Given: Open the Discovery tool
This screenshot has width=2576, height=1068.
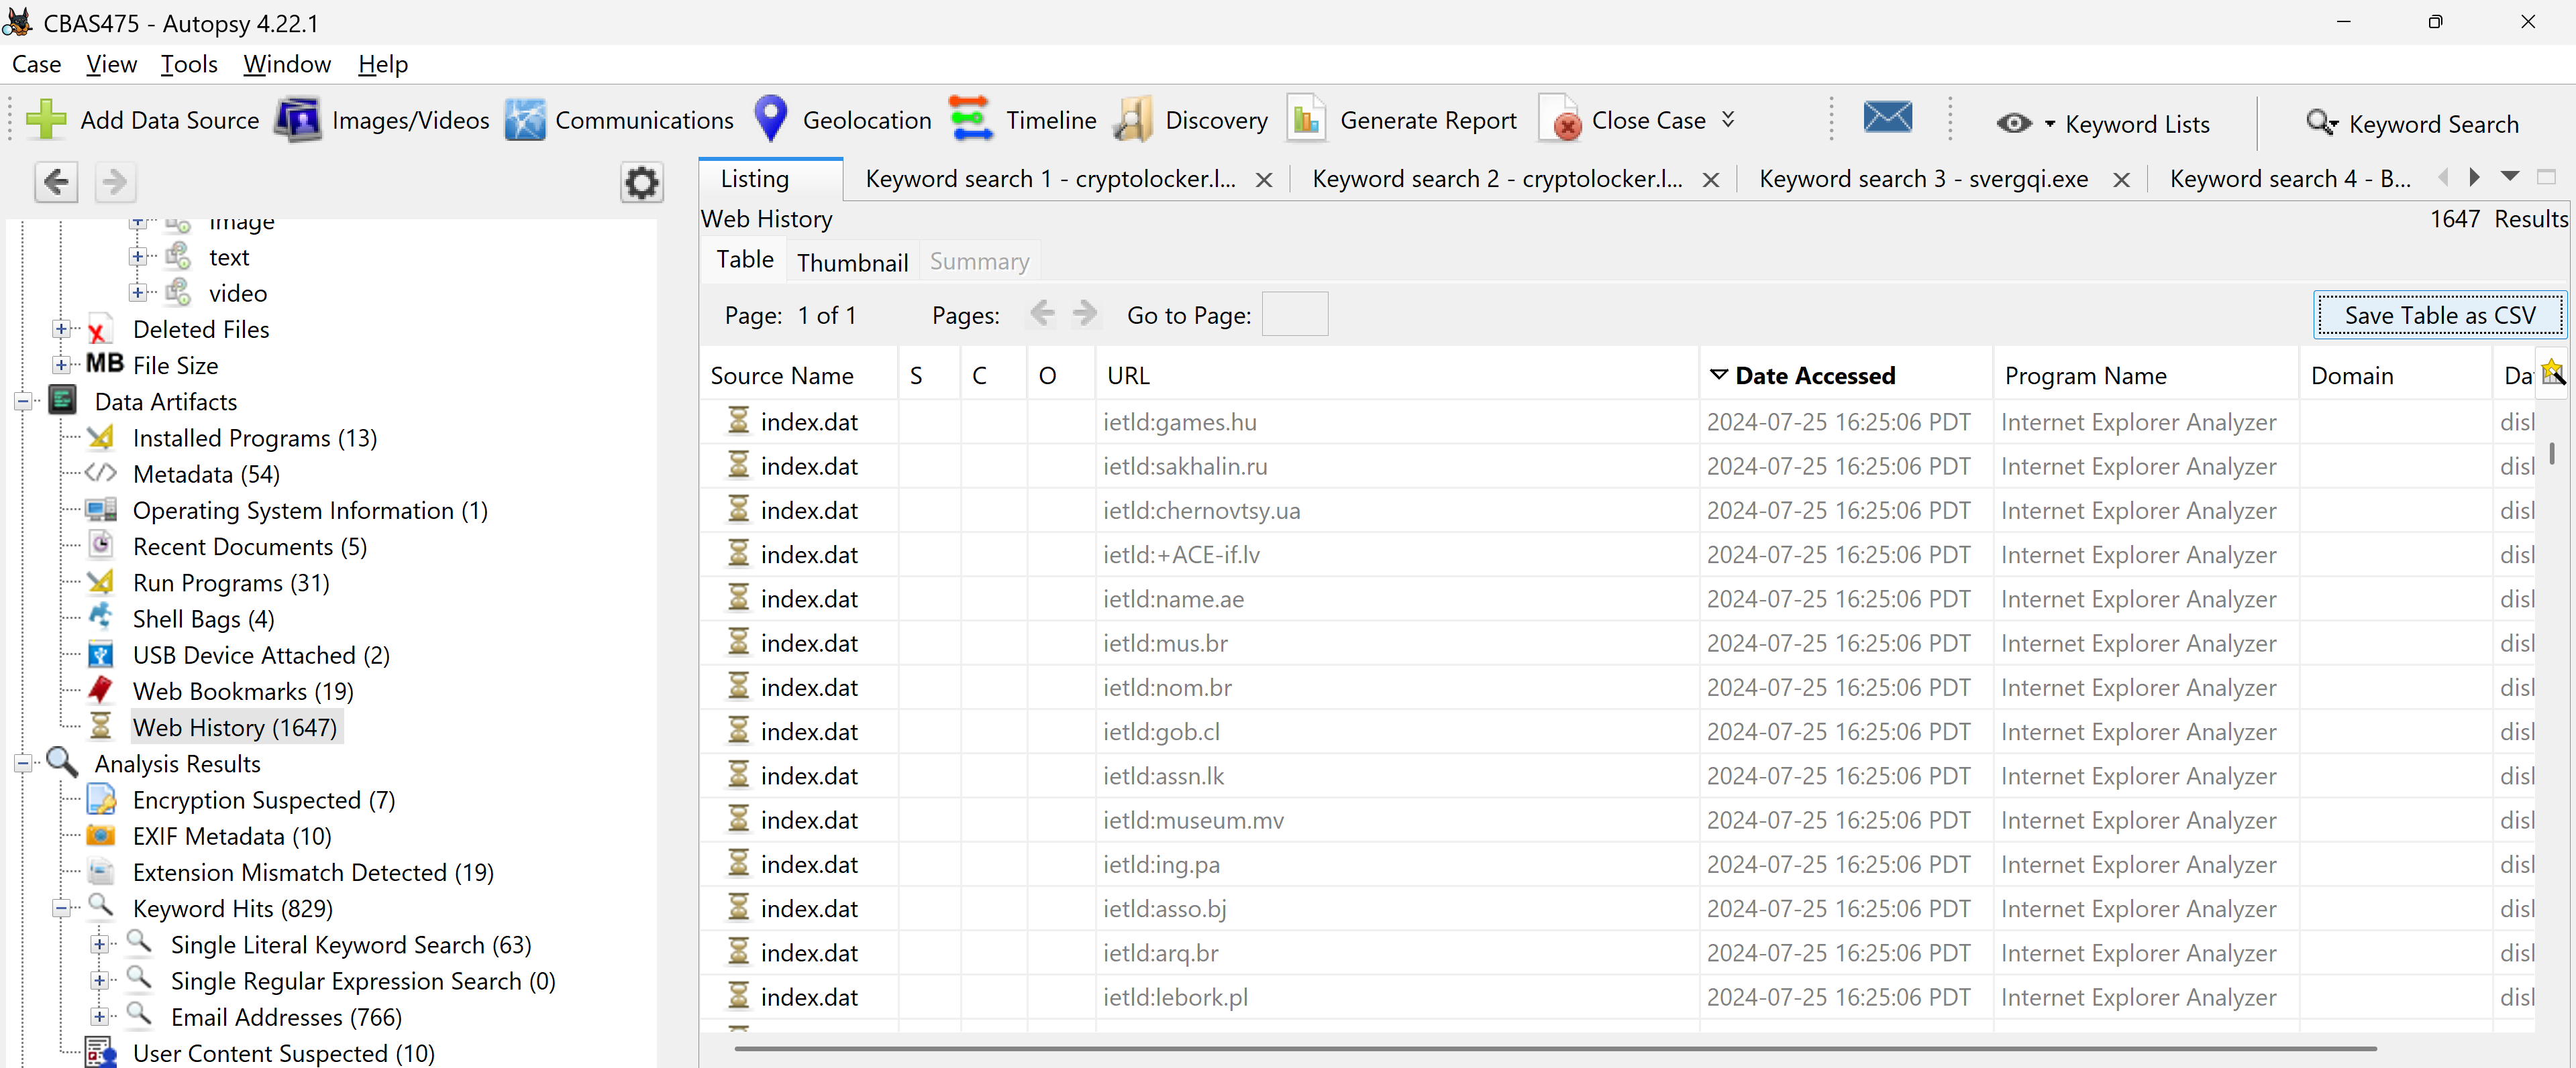Looking at the screenshot, I should coord(1133,120).
